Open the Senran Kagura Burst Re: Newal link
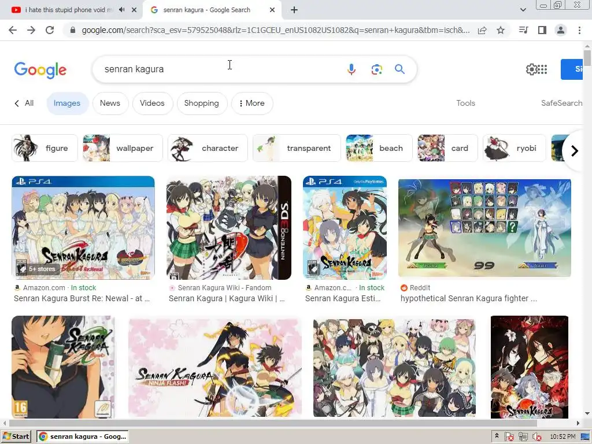This screenshot has height=444, width=592. [x=82, y=298]
